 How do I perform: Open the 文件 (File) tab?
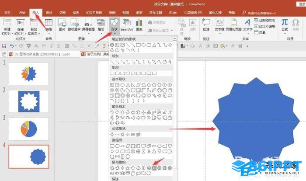(7, 13)
